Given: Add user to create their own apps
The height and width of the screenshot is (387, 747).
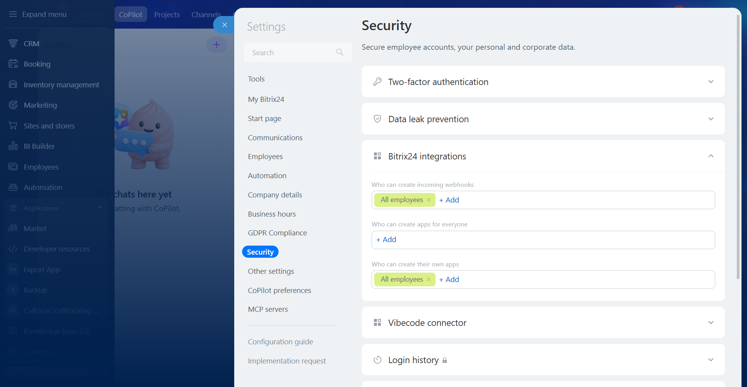Looking at the screenshot, I should click(449, 279).
